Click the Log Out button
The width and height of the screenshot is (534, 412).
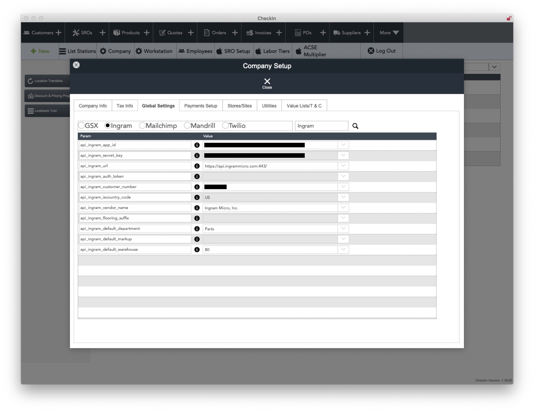point(382,51)
